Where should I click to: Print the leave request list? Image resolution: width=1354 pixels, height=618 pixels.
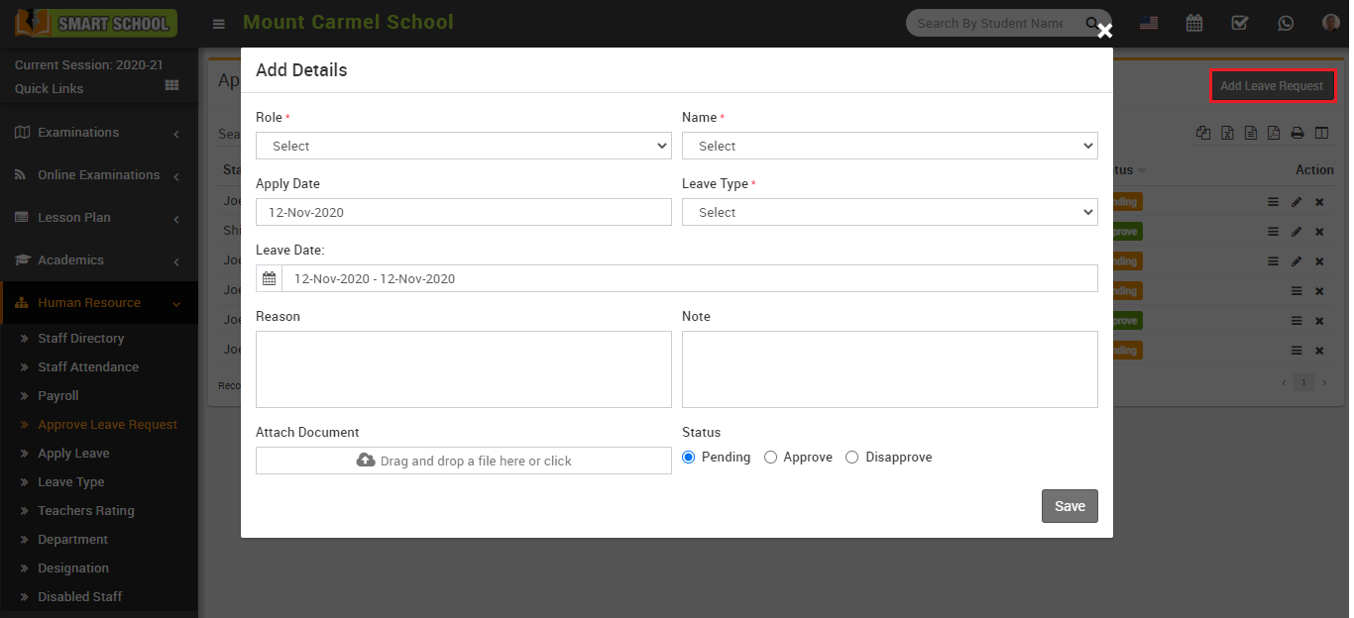click(x=1297, y=132)
